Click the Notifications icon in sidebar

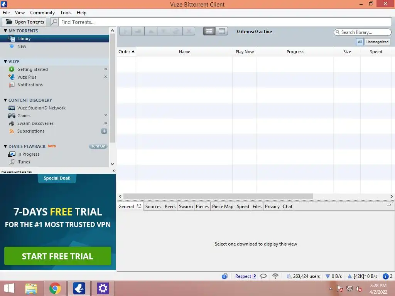pyautogui.click(x=12, y=84)
